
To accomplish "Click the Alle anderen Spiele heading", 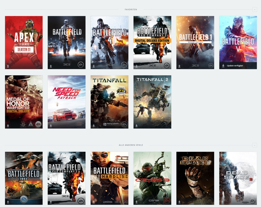I will click(x=131, y=145).
